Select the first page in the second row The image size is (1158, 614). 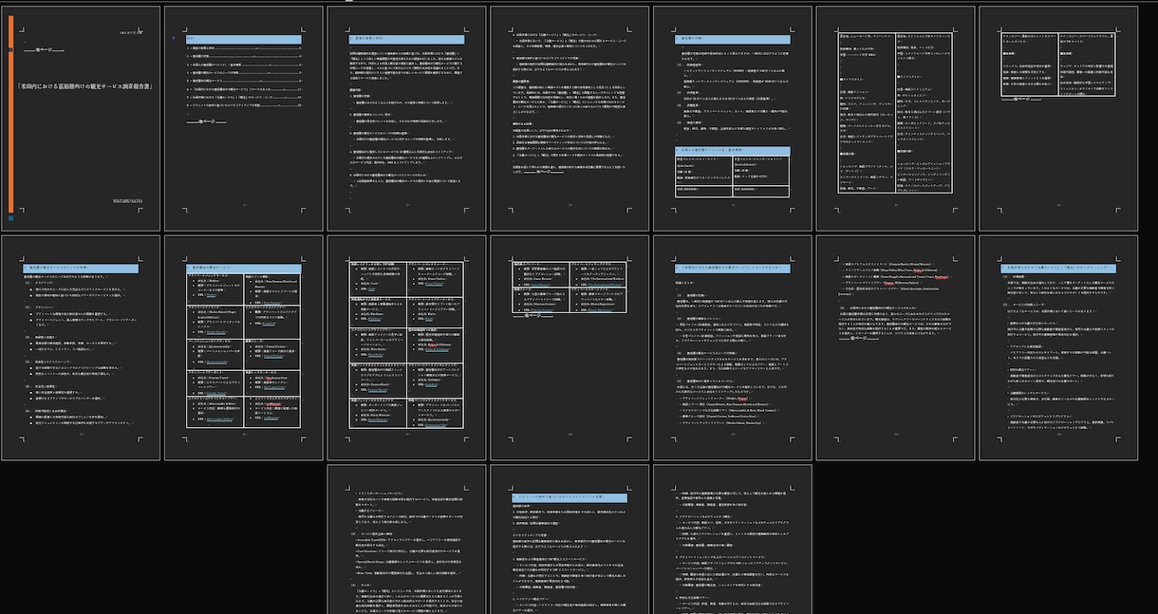(81, 347)
